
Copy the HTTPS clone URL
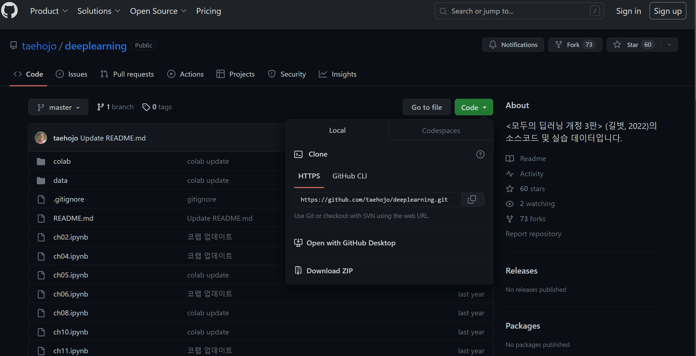tap(472, 199)
